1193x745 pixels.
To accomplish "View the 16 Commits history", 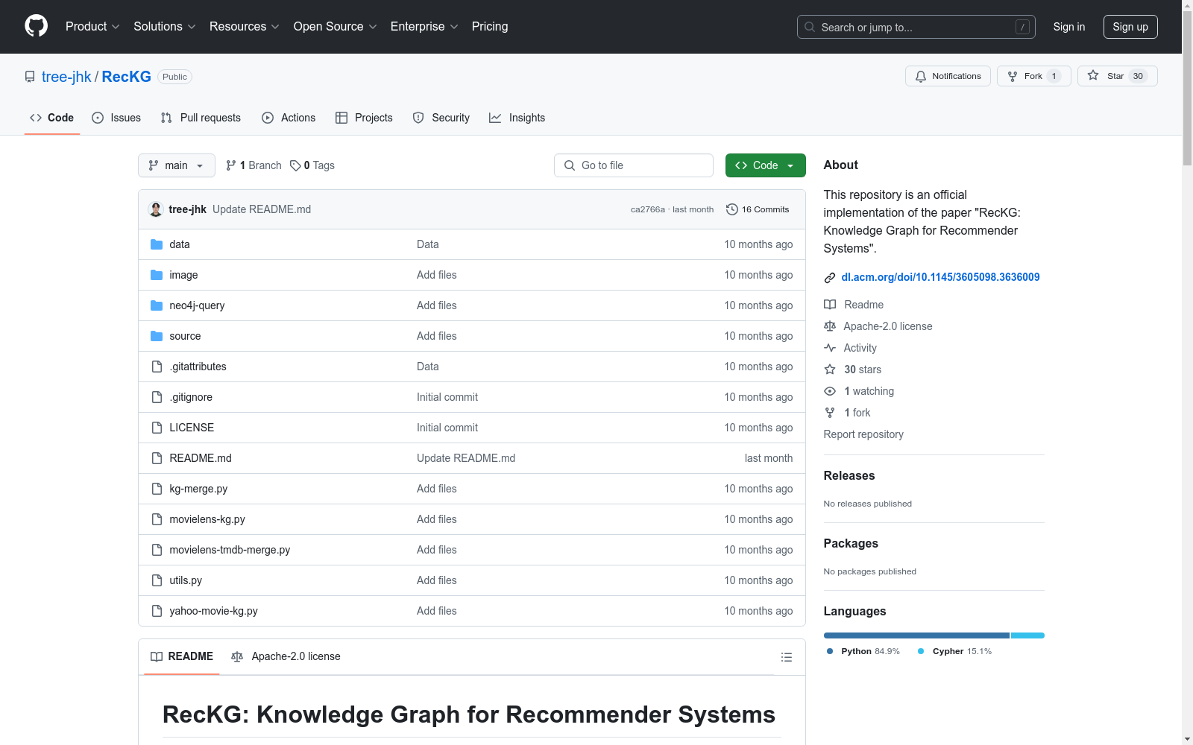I will point(758,209).
